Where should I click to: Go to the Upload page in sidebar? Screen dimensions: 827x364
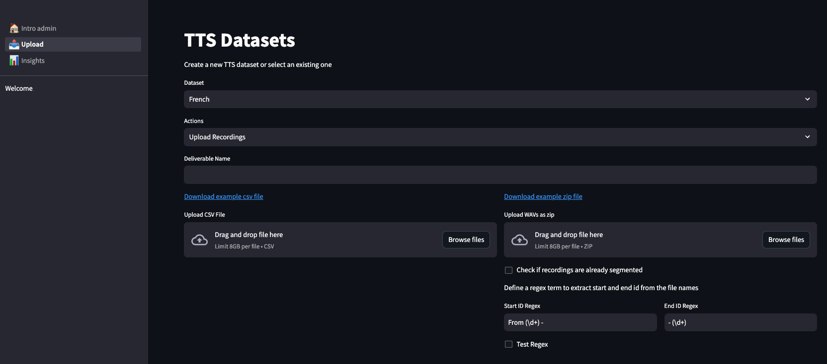tap(73, 44)
